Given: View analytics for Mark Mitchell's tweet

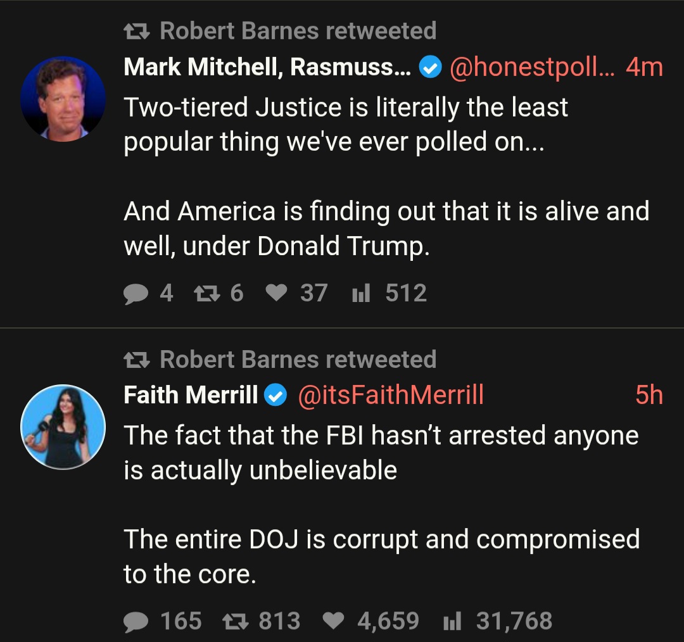Looking at the screenshot, I should coord(361,293).
